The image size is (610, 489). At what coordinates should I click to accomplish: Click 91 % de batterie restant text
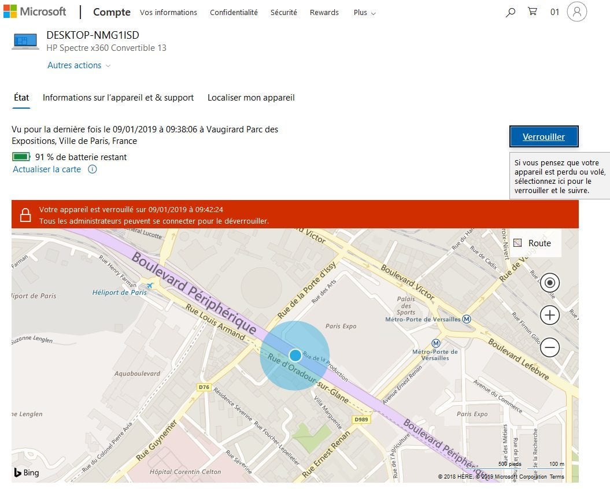[81, 157]
